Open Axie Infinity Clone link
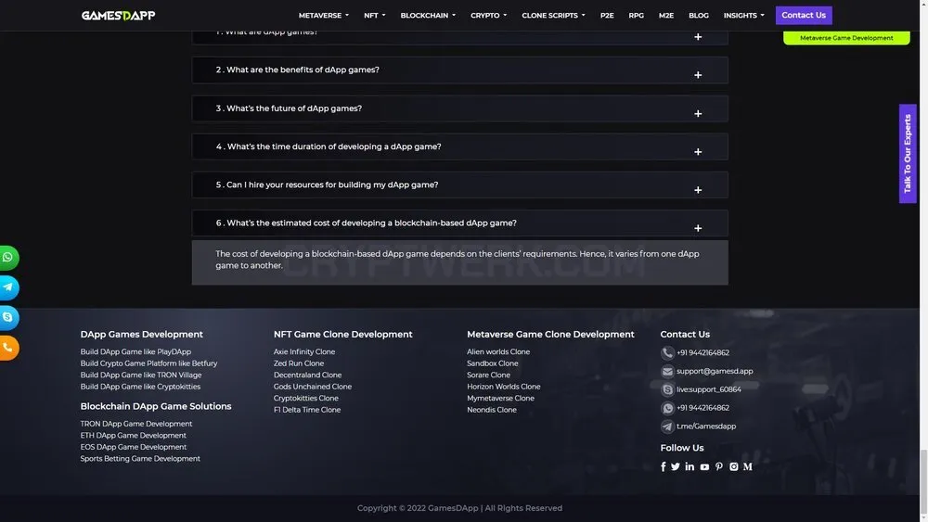928x522 pixels. click(x=304, y=351)
